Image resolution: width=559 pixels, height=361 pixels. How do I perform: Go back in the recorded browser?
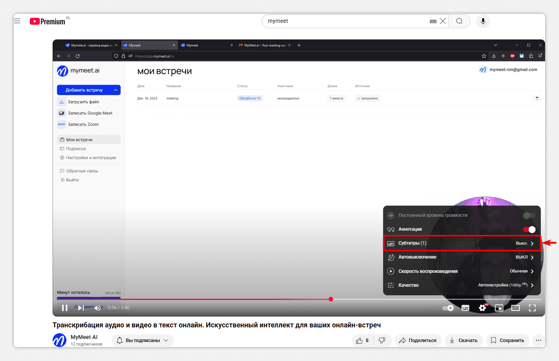point(59,56)
